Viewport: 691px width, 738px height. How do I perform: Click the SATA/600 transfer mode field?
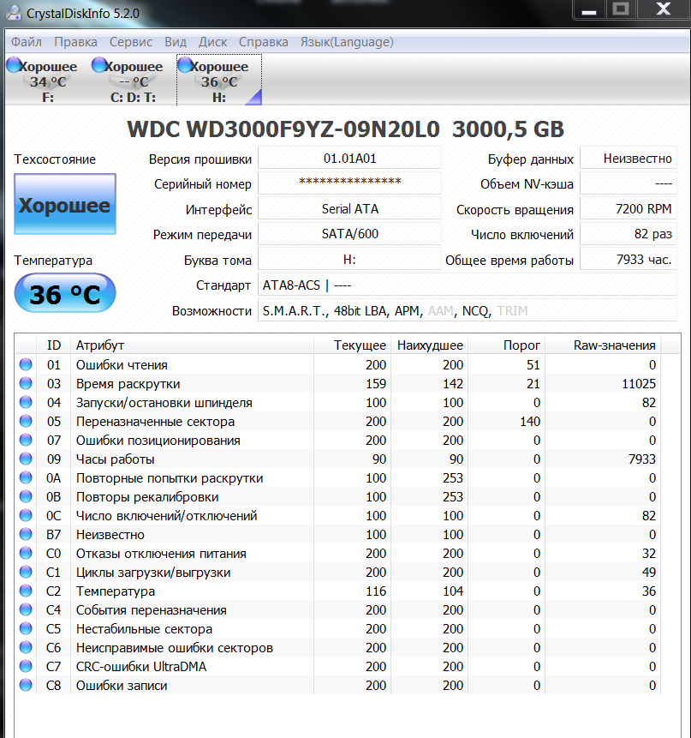coord(349,234)
